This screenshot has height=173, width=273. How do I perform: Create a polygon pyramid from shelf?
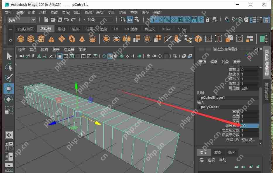click(x=82, y=39)
